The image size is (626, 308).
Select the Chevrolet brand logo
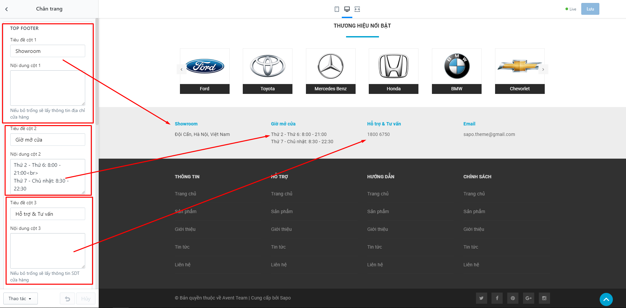coord(520,67)
